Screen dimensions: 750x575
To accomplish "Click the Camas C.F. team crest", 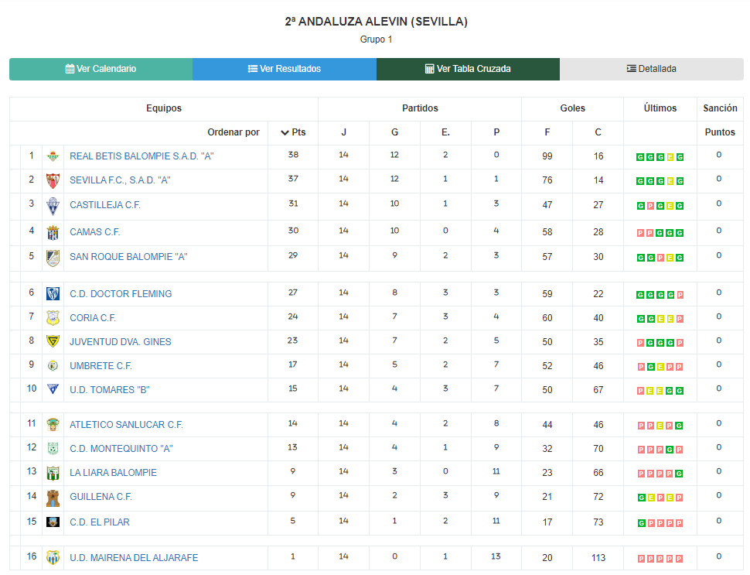I will coord(53,233).
